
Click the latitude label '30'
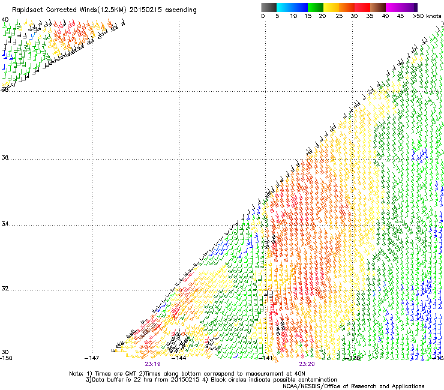click(5, 352)
